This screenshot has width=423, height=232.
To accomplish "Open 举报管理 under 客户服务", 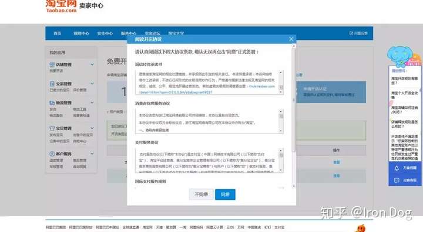I will tap(56, 166).
